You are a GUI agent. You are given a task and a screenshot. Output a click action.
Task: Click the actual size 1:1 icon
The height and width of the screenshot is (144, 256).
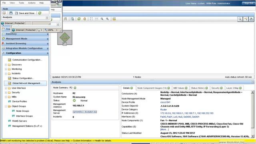coord(97,19)
